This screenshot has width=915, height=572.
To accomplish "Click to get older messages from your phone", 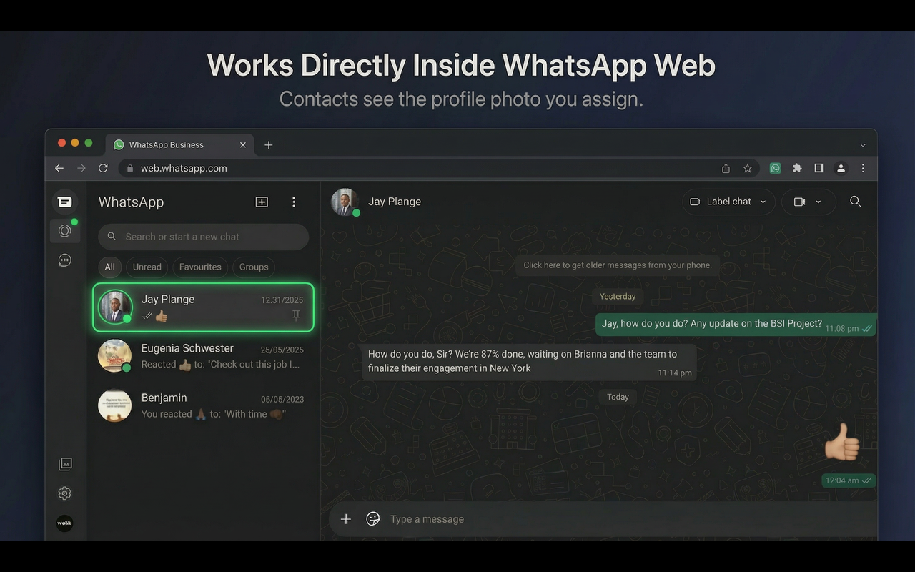I will 617,265.
